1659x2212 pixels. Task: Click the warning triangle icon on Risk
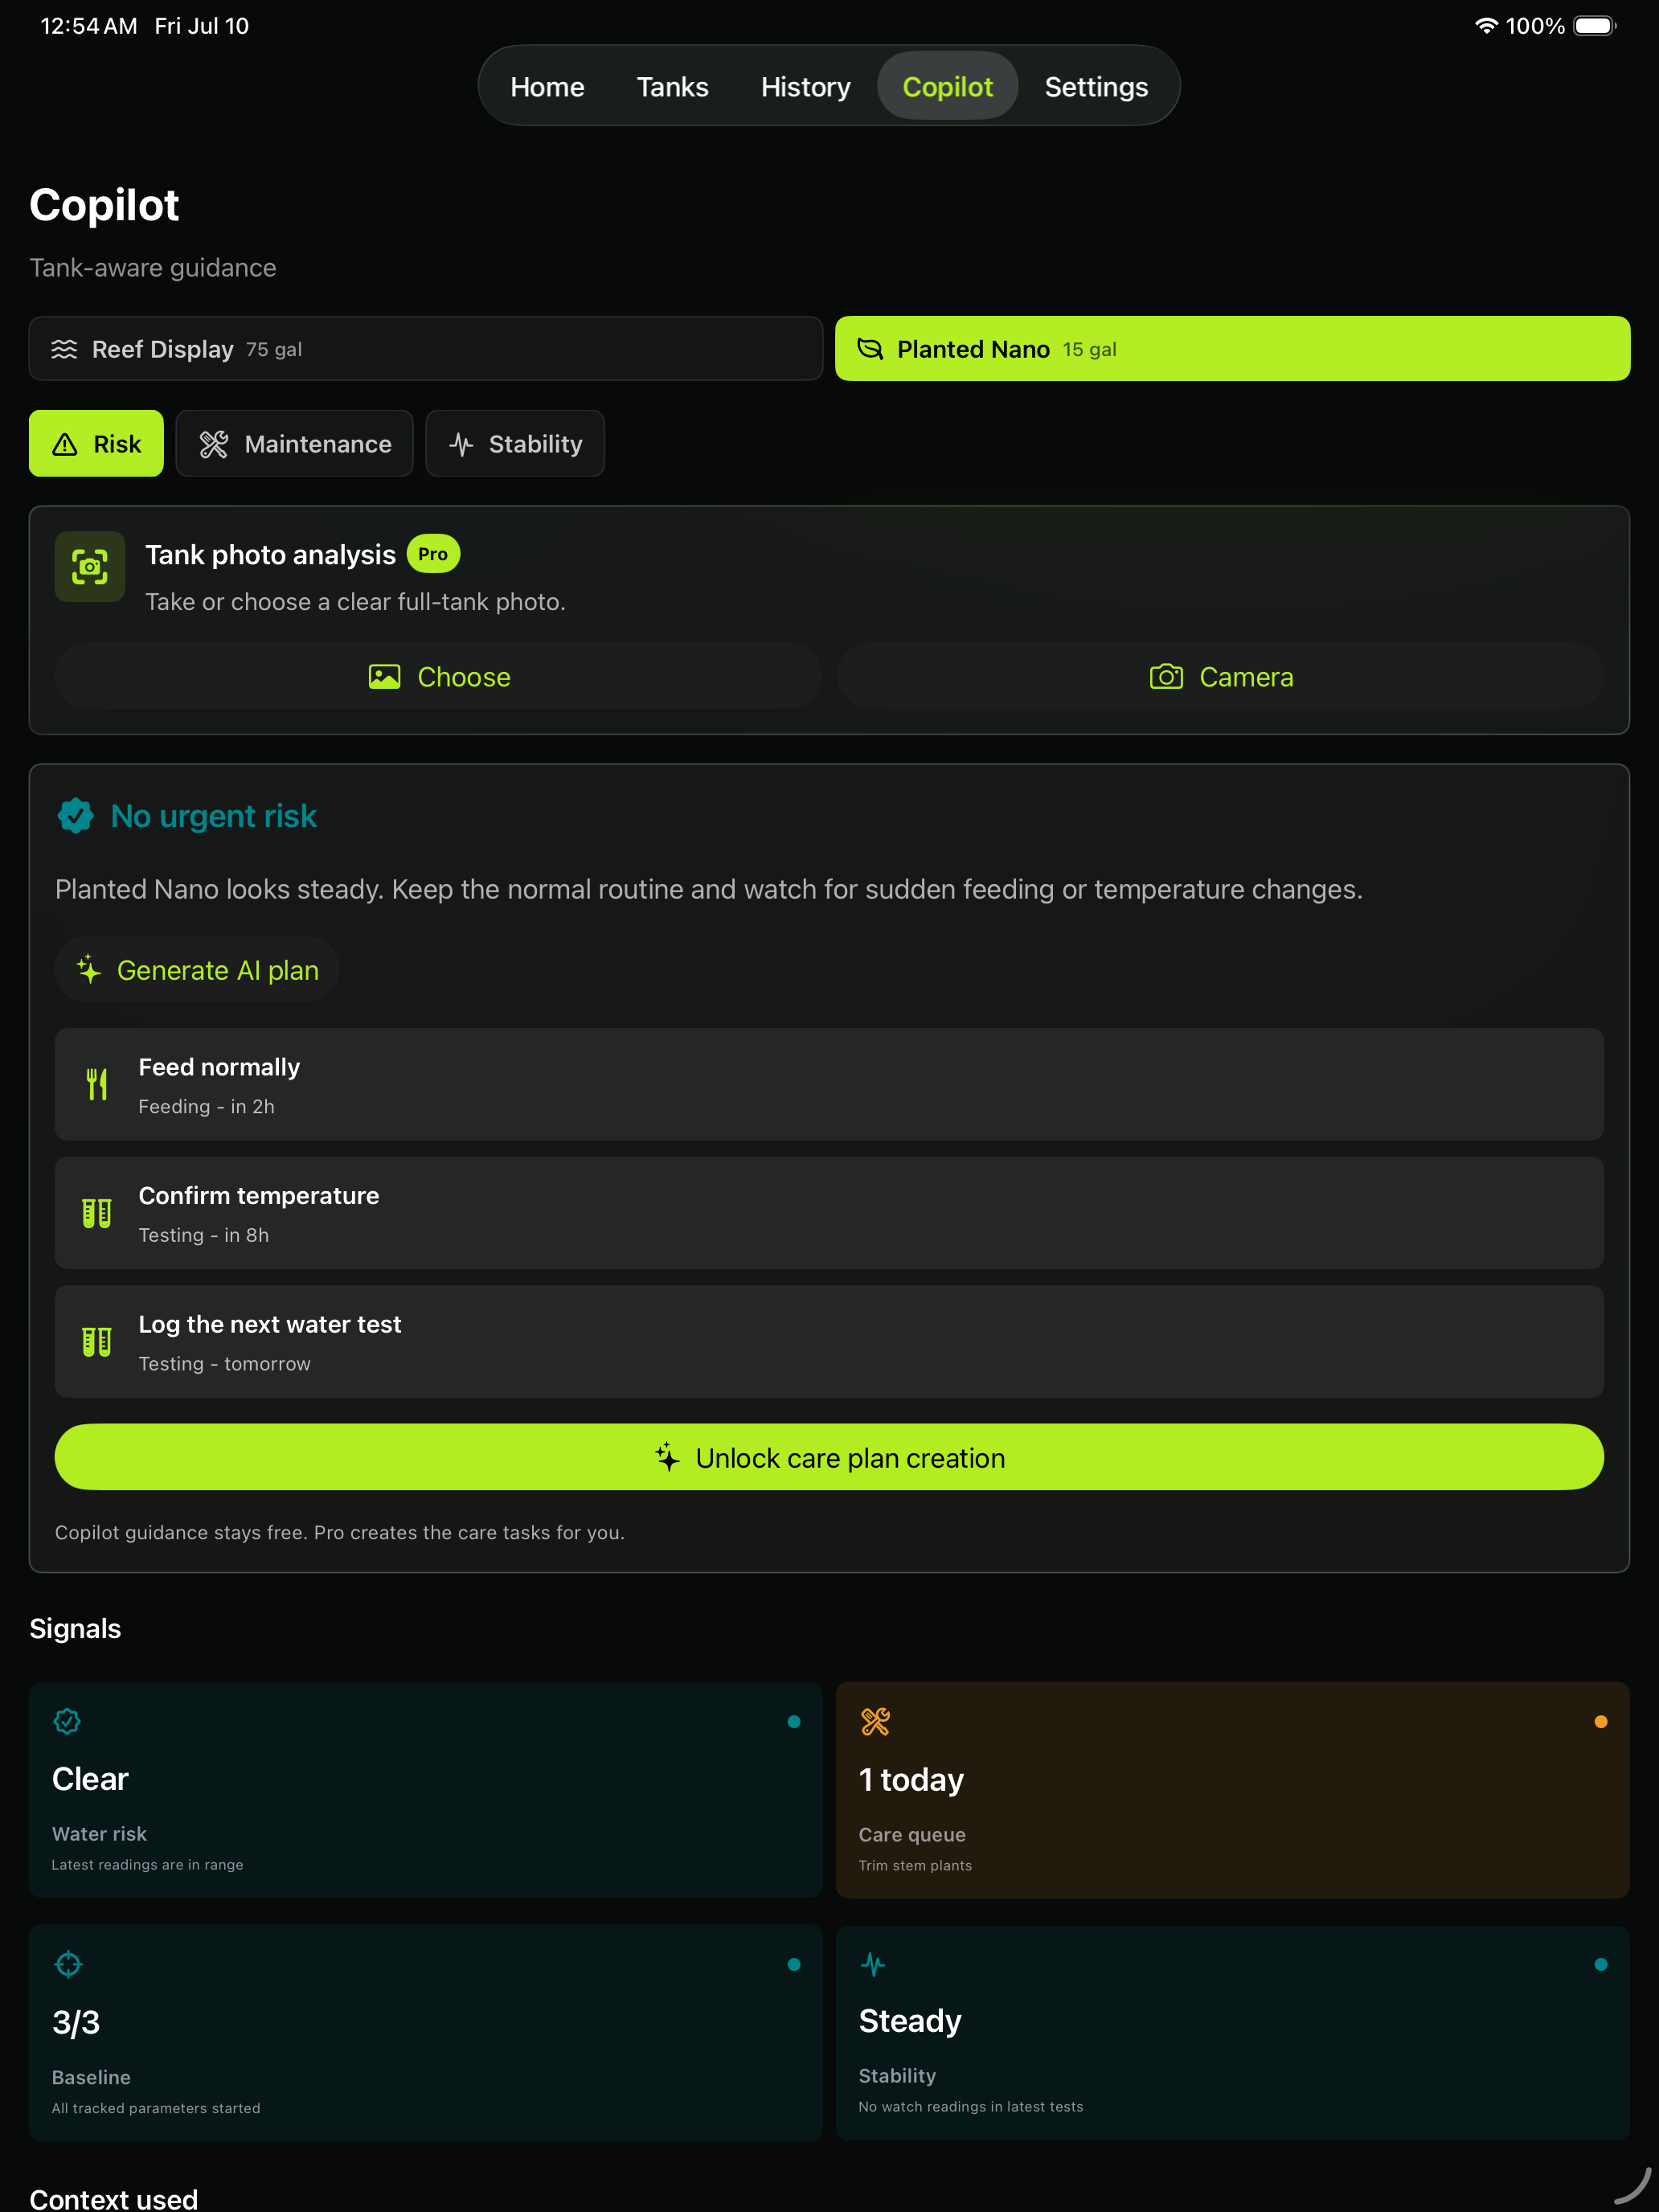[65, 444]
